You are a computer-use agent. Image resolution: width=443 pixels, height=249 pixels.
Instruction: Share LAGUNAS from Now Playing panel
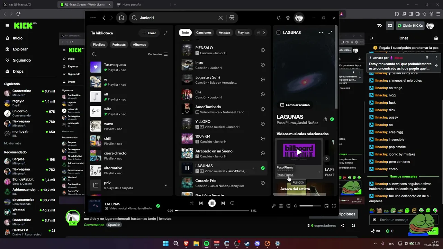(325, 119)
